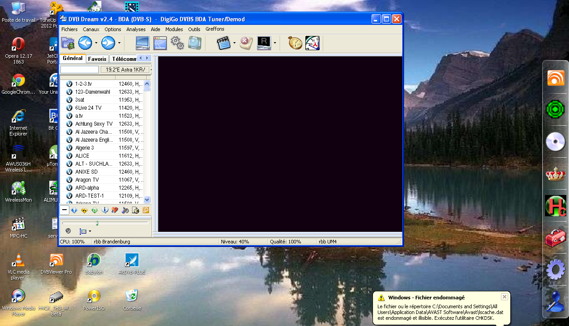Select the Al Jazeera English channel
Viewport: 569px width, 326px height.
pyautogui.click(x=93, y=140)
